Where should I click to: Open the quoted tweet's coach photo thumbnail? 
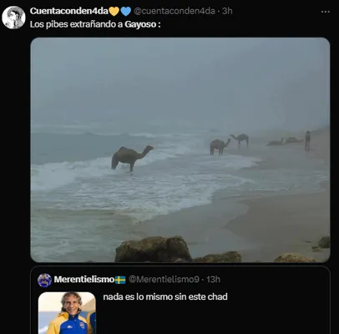pyautogui.click(x=67, y=313)
